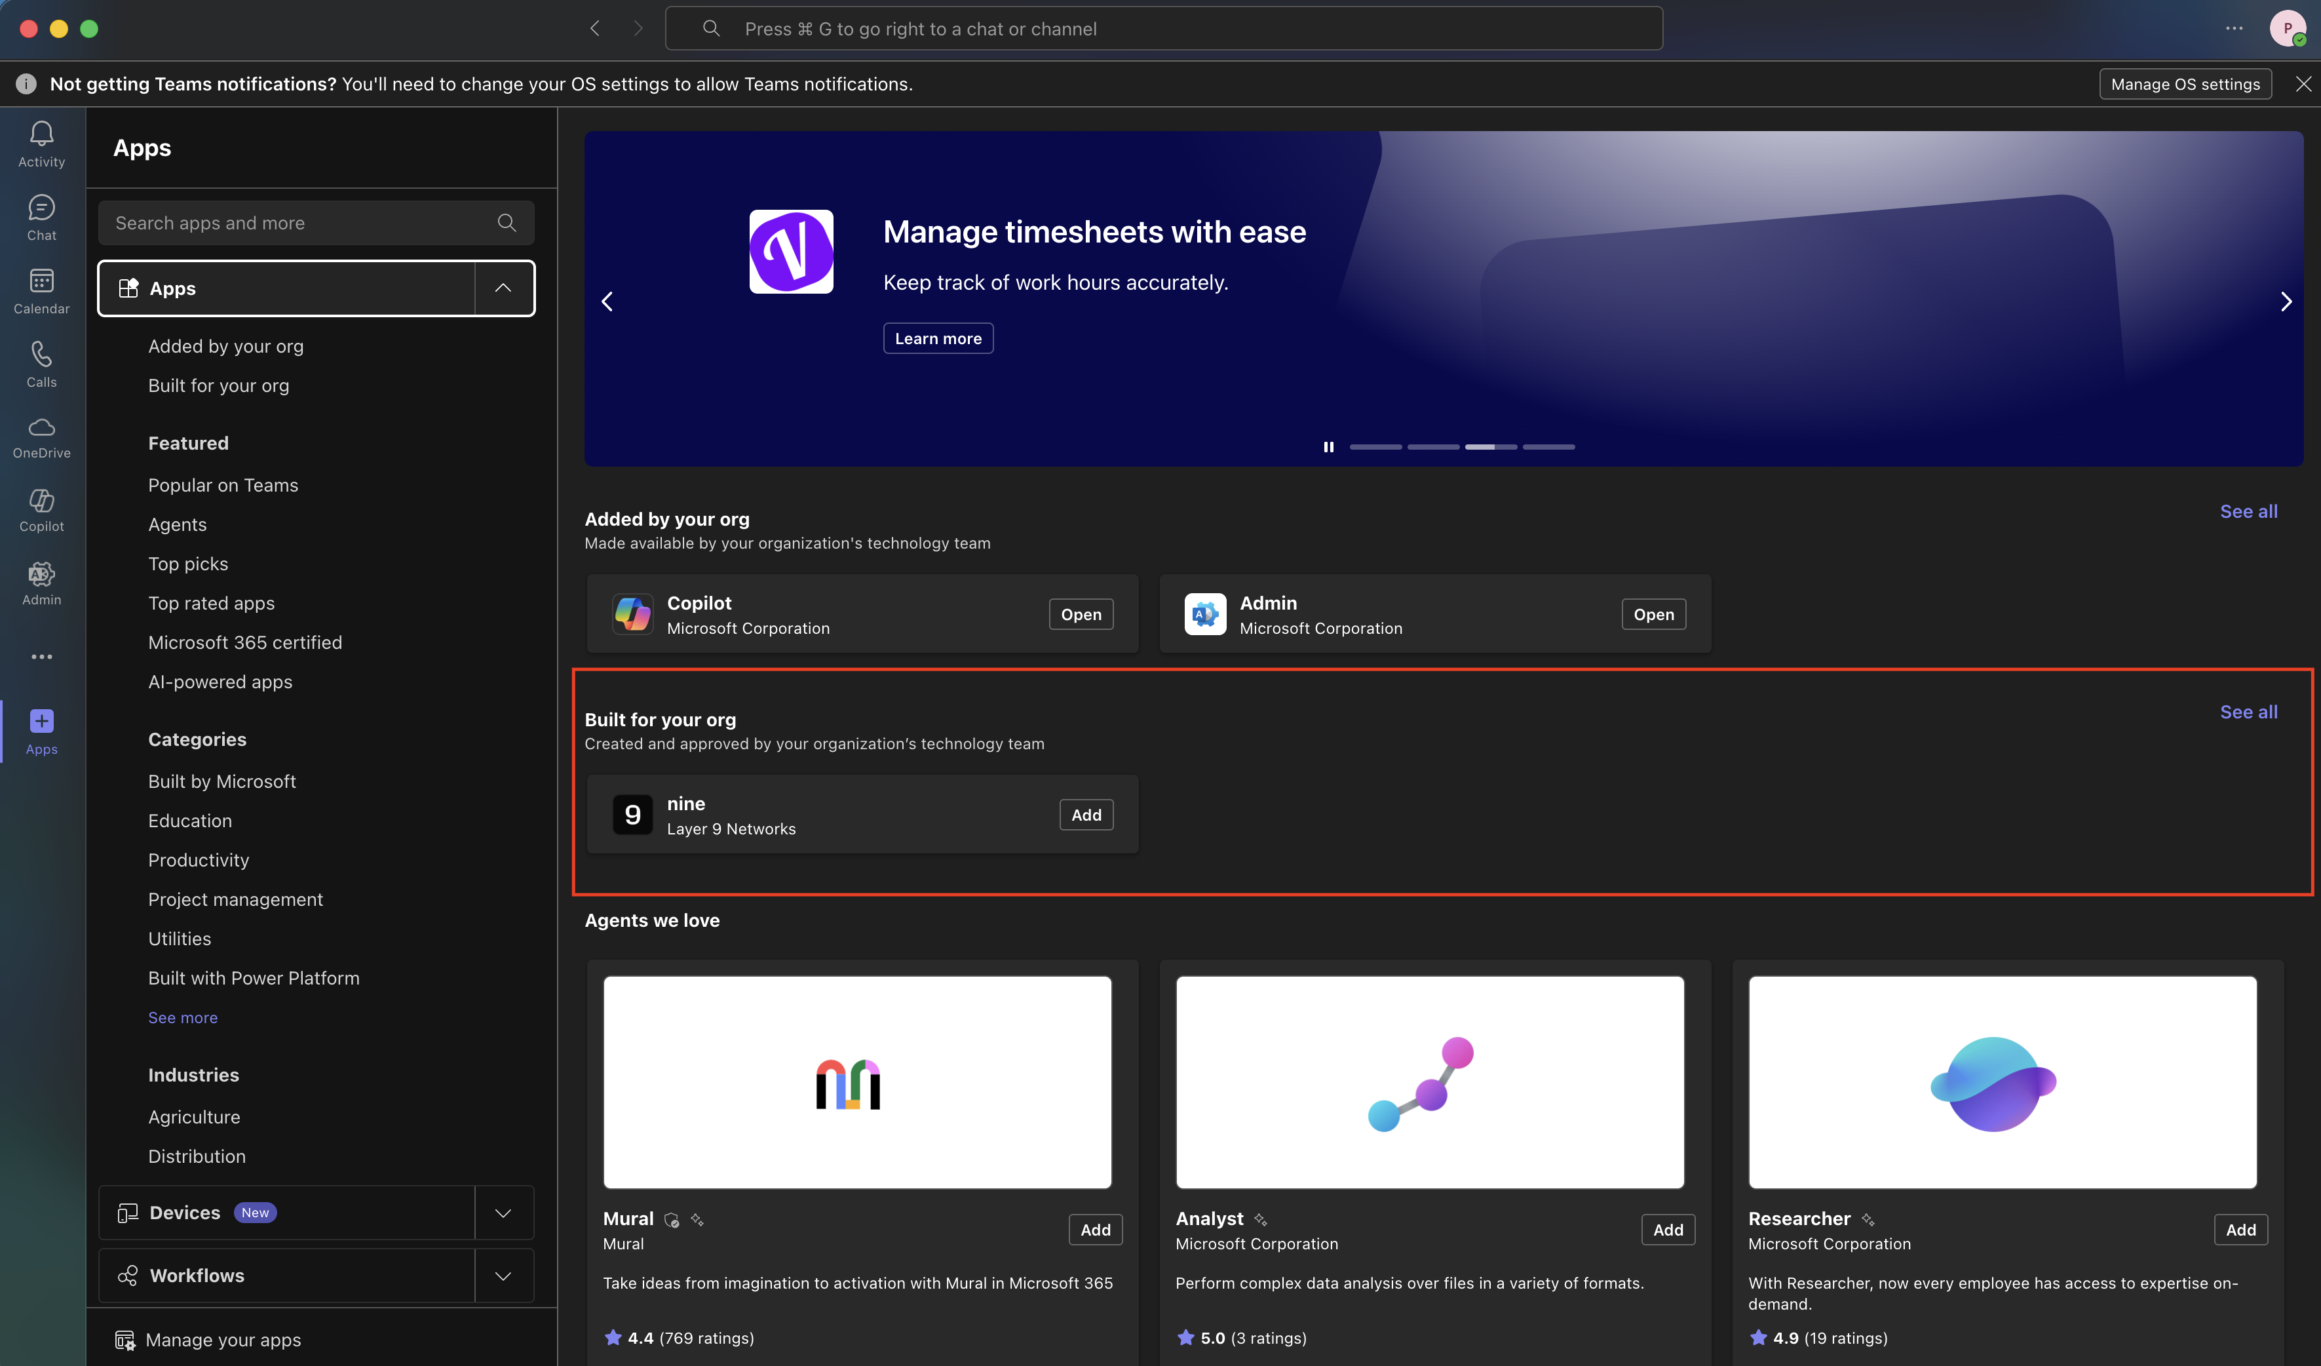This screenshot has height=1366, width=2321.
Task: Open Agriculture industry
Action: [195, 1118]
